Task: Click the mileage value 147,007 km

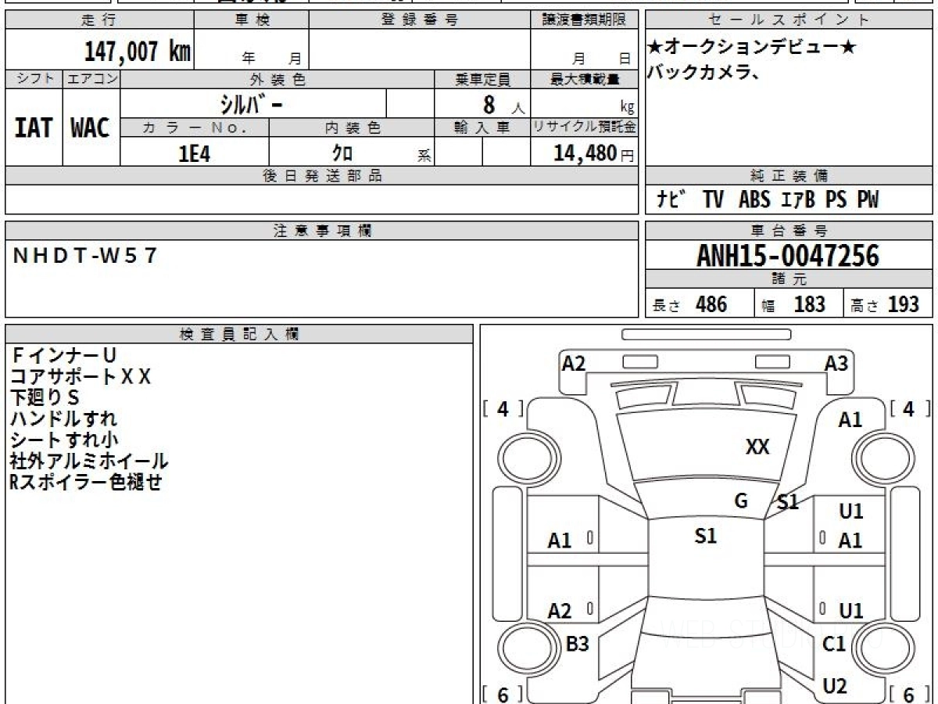Action: point(138,52)
